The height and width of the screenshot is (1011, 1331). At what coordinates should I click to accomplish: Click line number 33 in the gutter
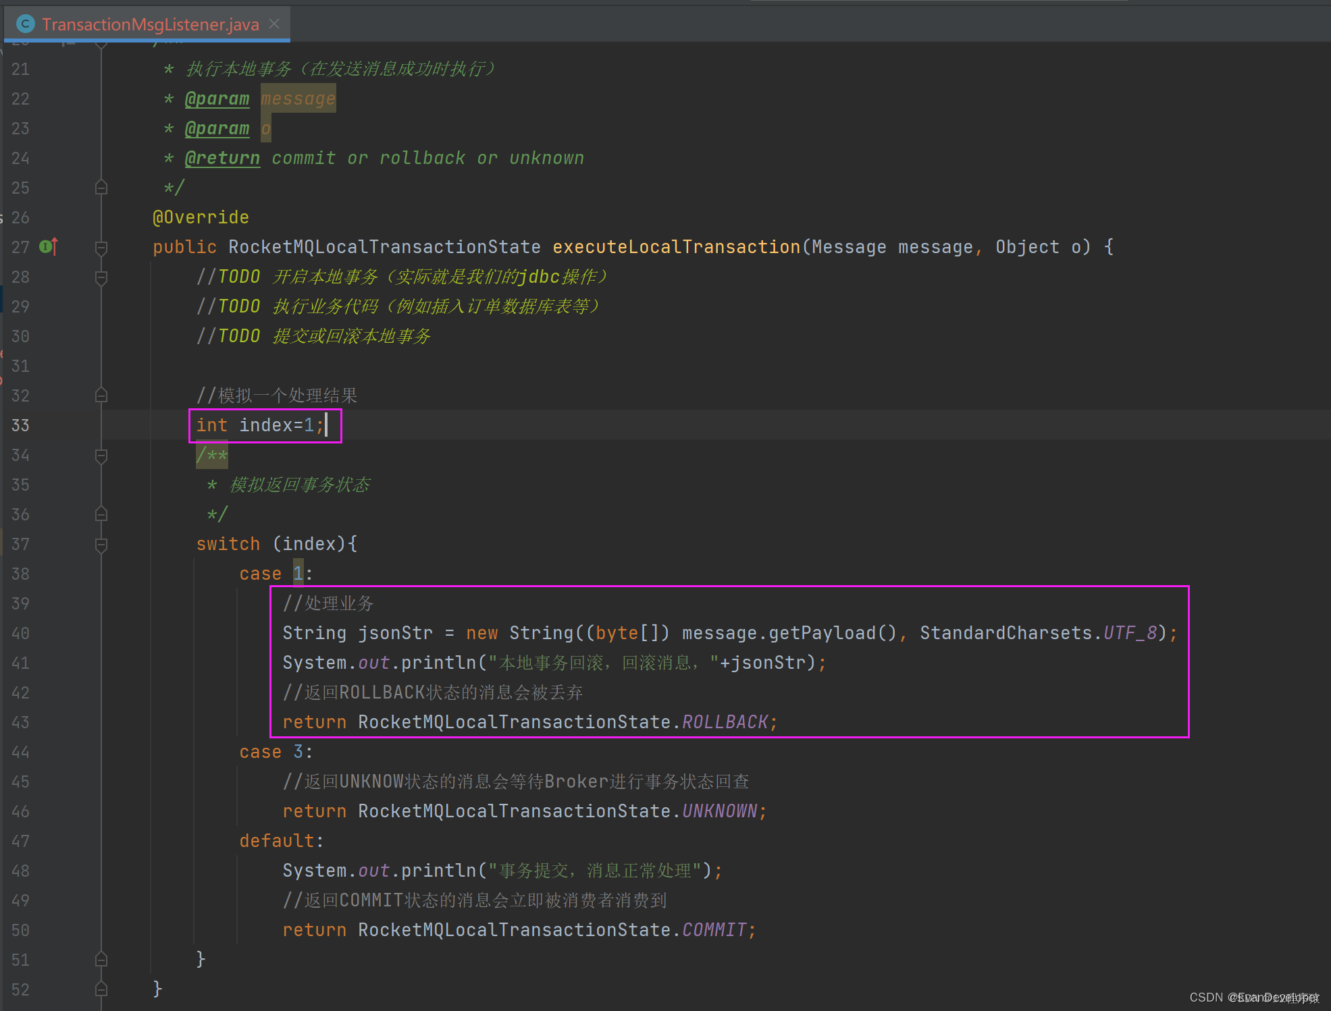point(20,425)
